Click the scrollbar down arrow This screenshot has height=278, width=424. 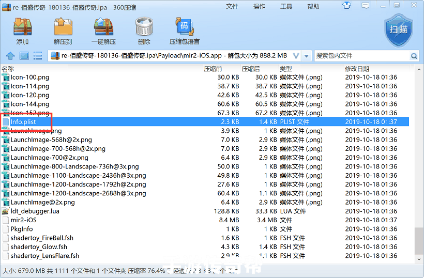419,259
